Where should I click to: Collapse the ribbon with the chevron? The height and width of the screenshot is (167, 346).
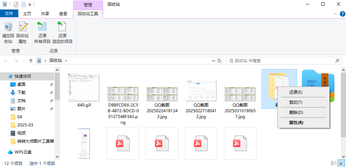[x=334, y=14]
